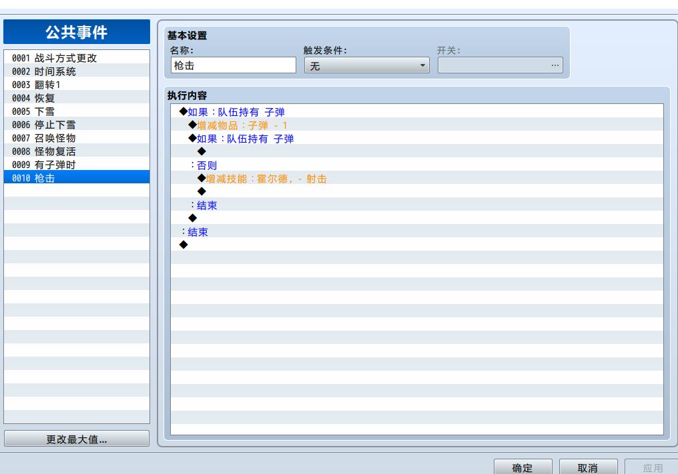This screenshot has width=678, height=474.
Task: Open the 触发条件 dropdown showing 无
Action: [366, 65]
